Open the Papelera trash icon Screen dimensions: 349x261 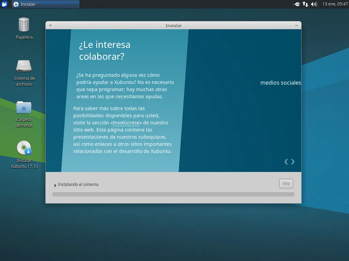pyautogui.click(x=24, y=24)
